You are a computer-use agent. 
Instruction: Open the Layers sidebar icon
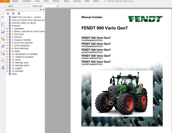pyautogui.click(x=3, y=32)
